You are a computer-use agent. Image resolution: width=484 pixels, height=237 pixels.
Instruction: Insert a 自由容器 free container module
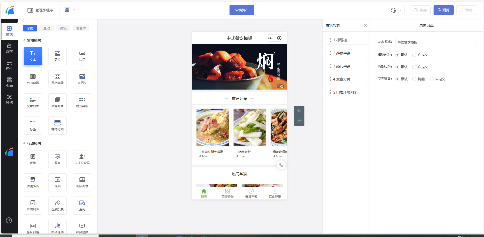pyautogui.click(x=33, y=79)
